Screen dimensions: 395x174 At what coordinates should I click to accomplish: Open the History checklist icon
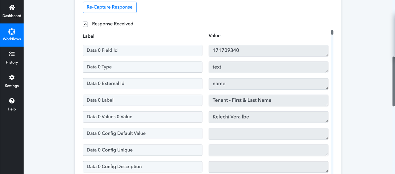coord(12,54)
